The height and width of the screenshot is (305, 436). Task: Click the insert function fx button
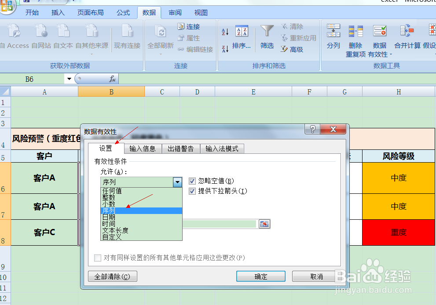(112, 79)
